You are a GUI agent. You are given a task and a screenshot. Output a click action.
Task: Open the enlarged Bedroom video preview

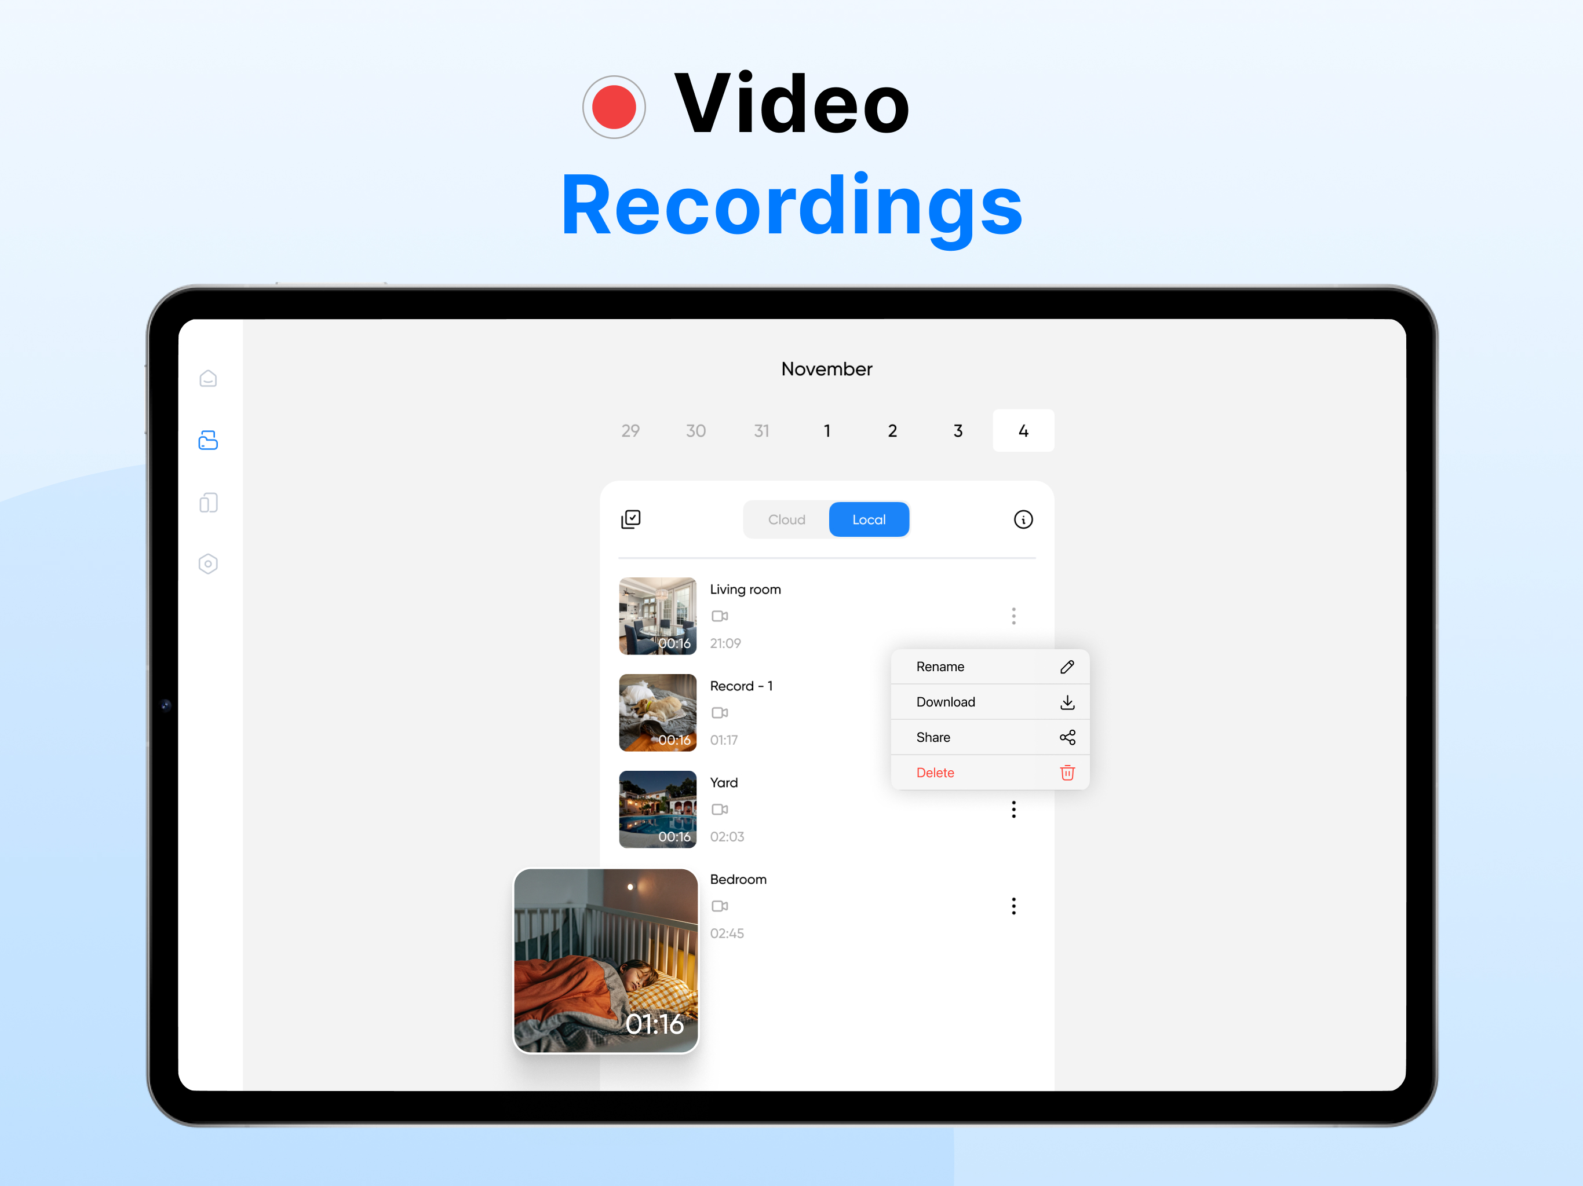[606, 961]
